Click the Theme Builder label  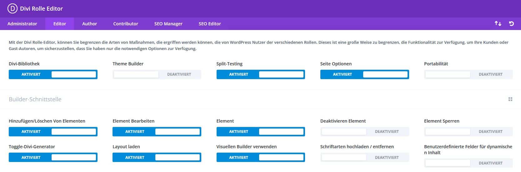tap(128, 64)
